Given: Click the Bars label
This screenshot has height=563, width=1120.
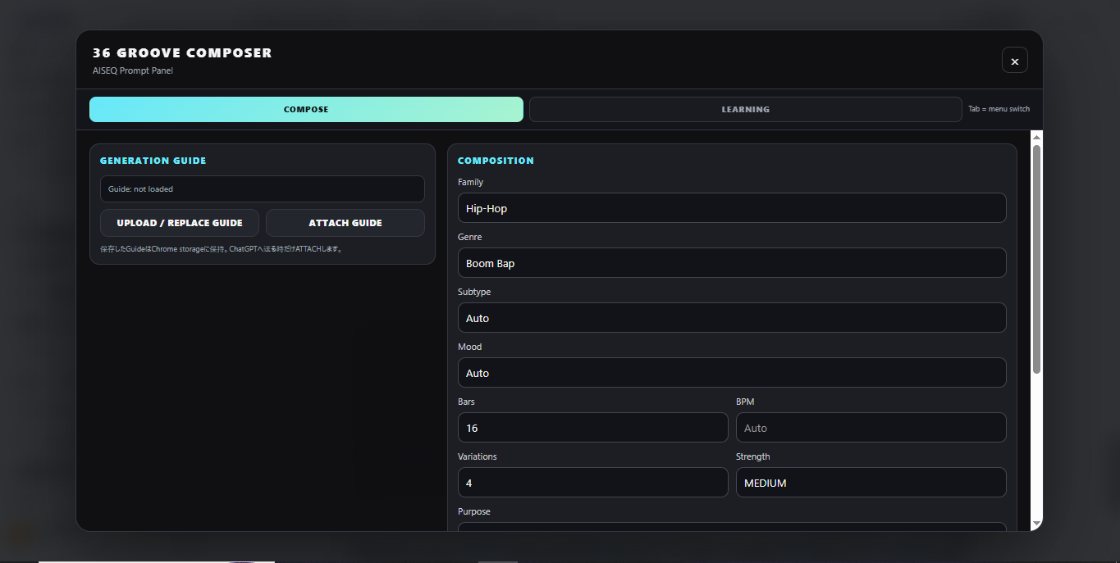Looking at the screenshot, I should [x=466, y=402].
